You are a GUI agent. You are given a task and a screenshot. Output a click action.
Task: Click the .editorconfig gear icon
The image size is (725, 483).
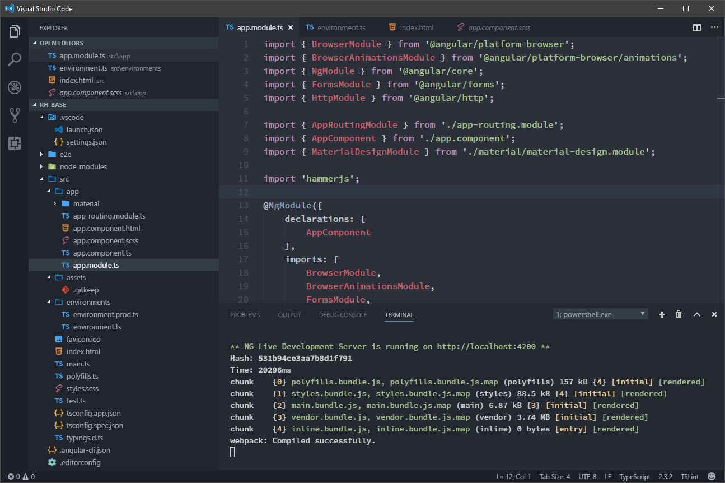tap(52, 462)
